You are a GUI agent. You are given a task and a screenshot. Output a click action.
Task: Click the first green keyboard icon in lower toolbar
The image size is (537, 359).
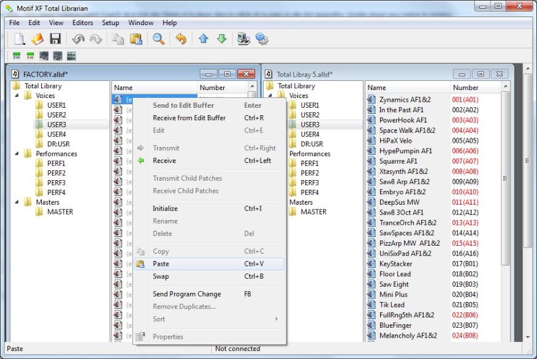[x=17, y=56]
